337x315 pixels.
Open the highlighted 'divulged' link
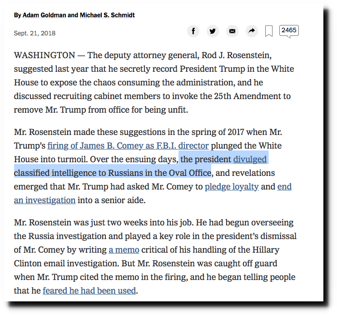coord(250,160)
